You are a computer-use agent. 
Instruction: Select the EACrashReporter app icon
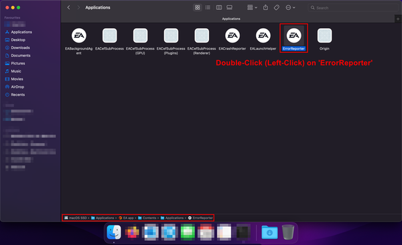pos(232,36)
